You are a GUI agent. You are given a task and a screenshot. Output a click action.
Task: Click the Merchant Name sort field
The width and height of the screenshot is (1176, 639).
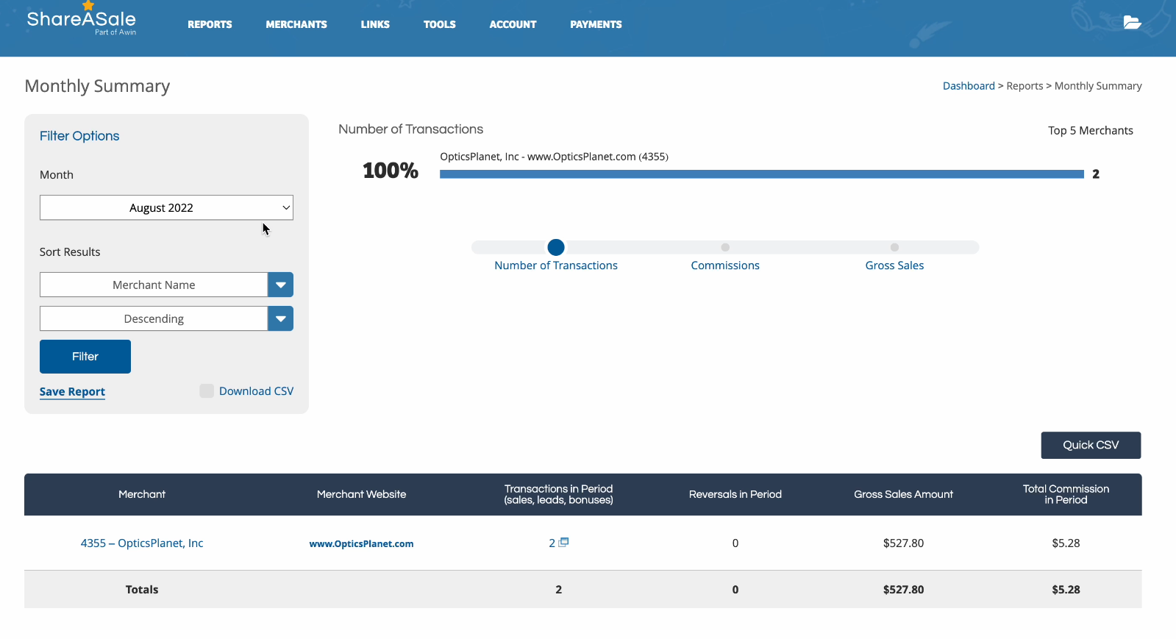tap(154, 285)
